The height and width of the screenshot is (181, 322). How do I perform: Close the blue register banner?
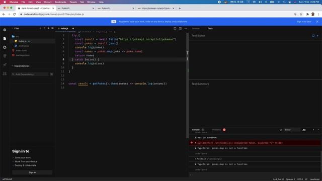pos(317,22)
